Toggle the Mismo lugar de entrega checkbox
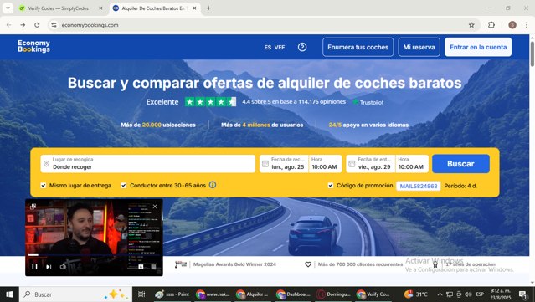Viewport: 535px width, 302px height. point(44,186)
